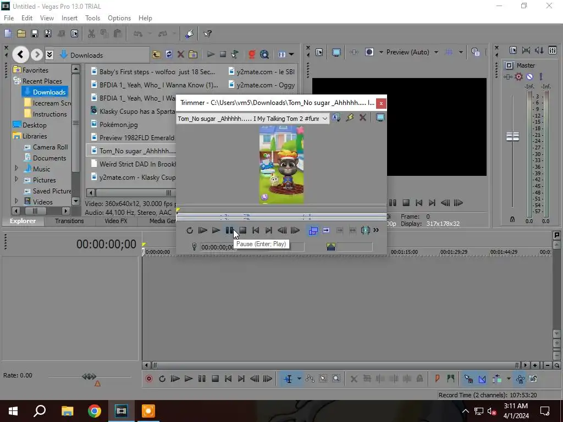Viewport: 563px width, 422px height.
Task: Go forward in Explorer navigation
Action: 36,54
